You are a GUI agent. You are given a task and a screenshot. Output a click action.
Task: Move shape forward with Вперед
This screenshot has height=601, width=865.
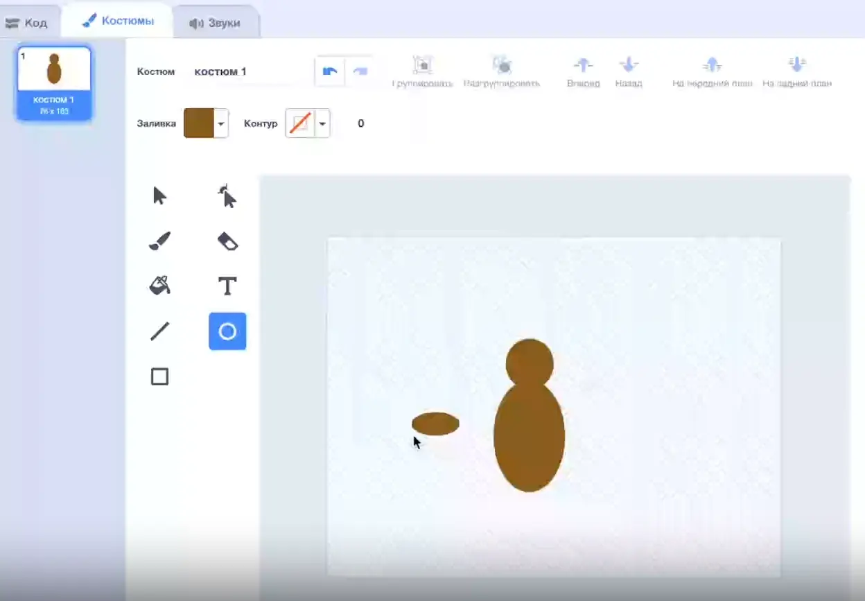pyautogui.click(x=583, y=72)
